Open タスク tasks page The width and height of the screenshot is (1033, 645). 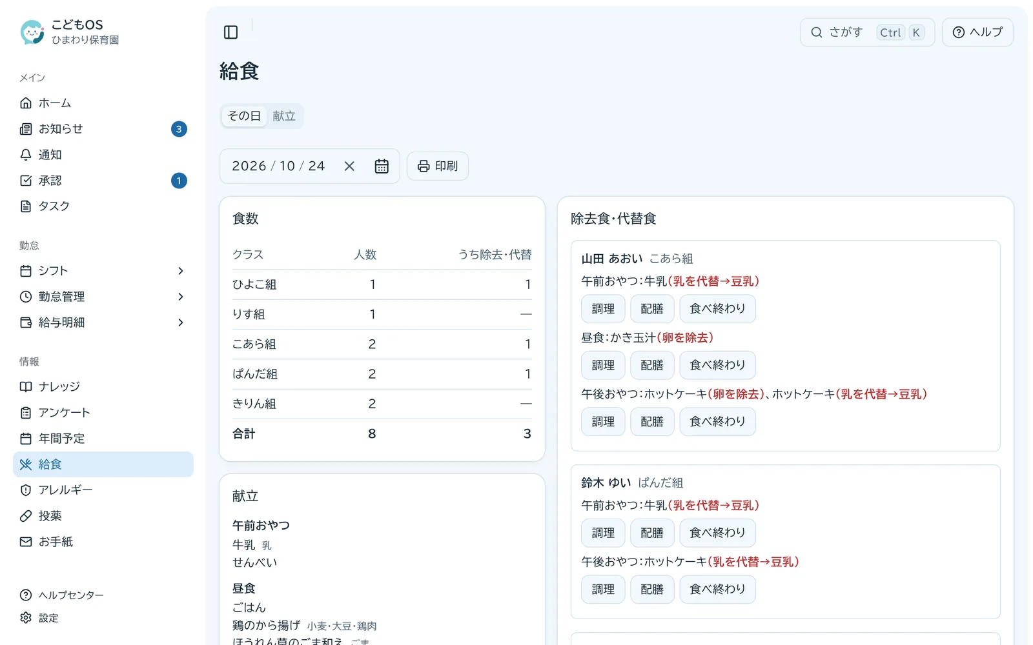click(x=103, y=206)
